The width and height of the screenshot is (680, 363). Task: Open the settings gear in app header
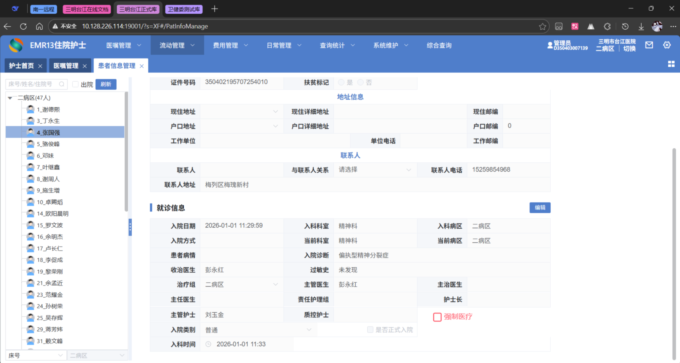pos(667,45)
